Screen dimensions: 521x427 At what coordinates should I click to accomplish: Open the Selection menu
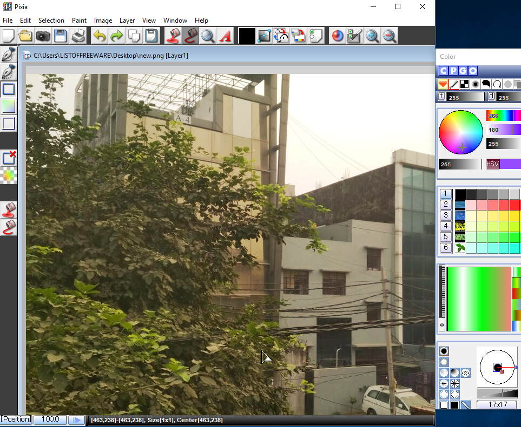[x=51, y=21]
